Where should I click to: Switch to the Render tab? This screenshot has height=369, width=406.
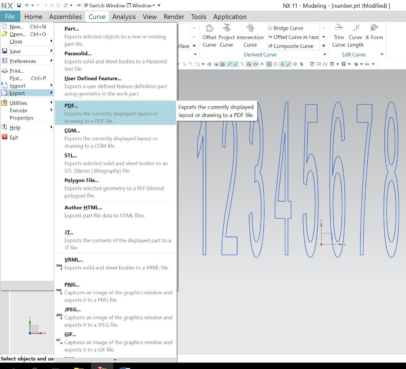174,17
